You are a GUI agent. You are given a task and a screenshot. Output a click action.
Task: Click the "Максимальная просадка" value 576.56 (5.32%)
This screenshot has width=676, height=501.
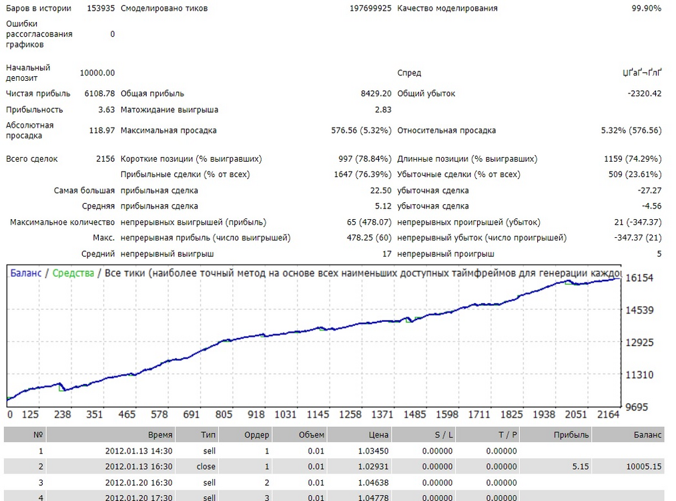361,130
